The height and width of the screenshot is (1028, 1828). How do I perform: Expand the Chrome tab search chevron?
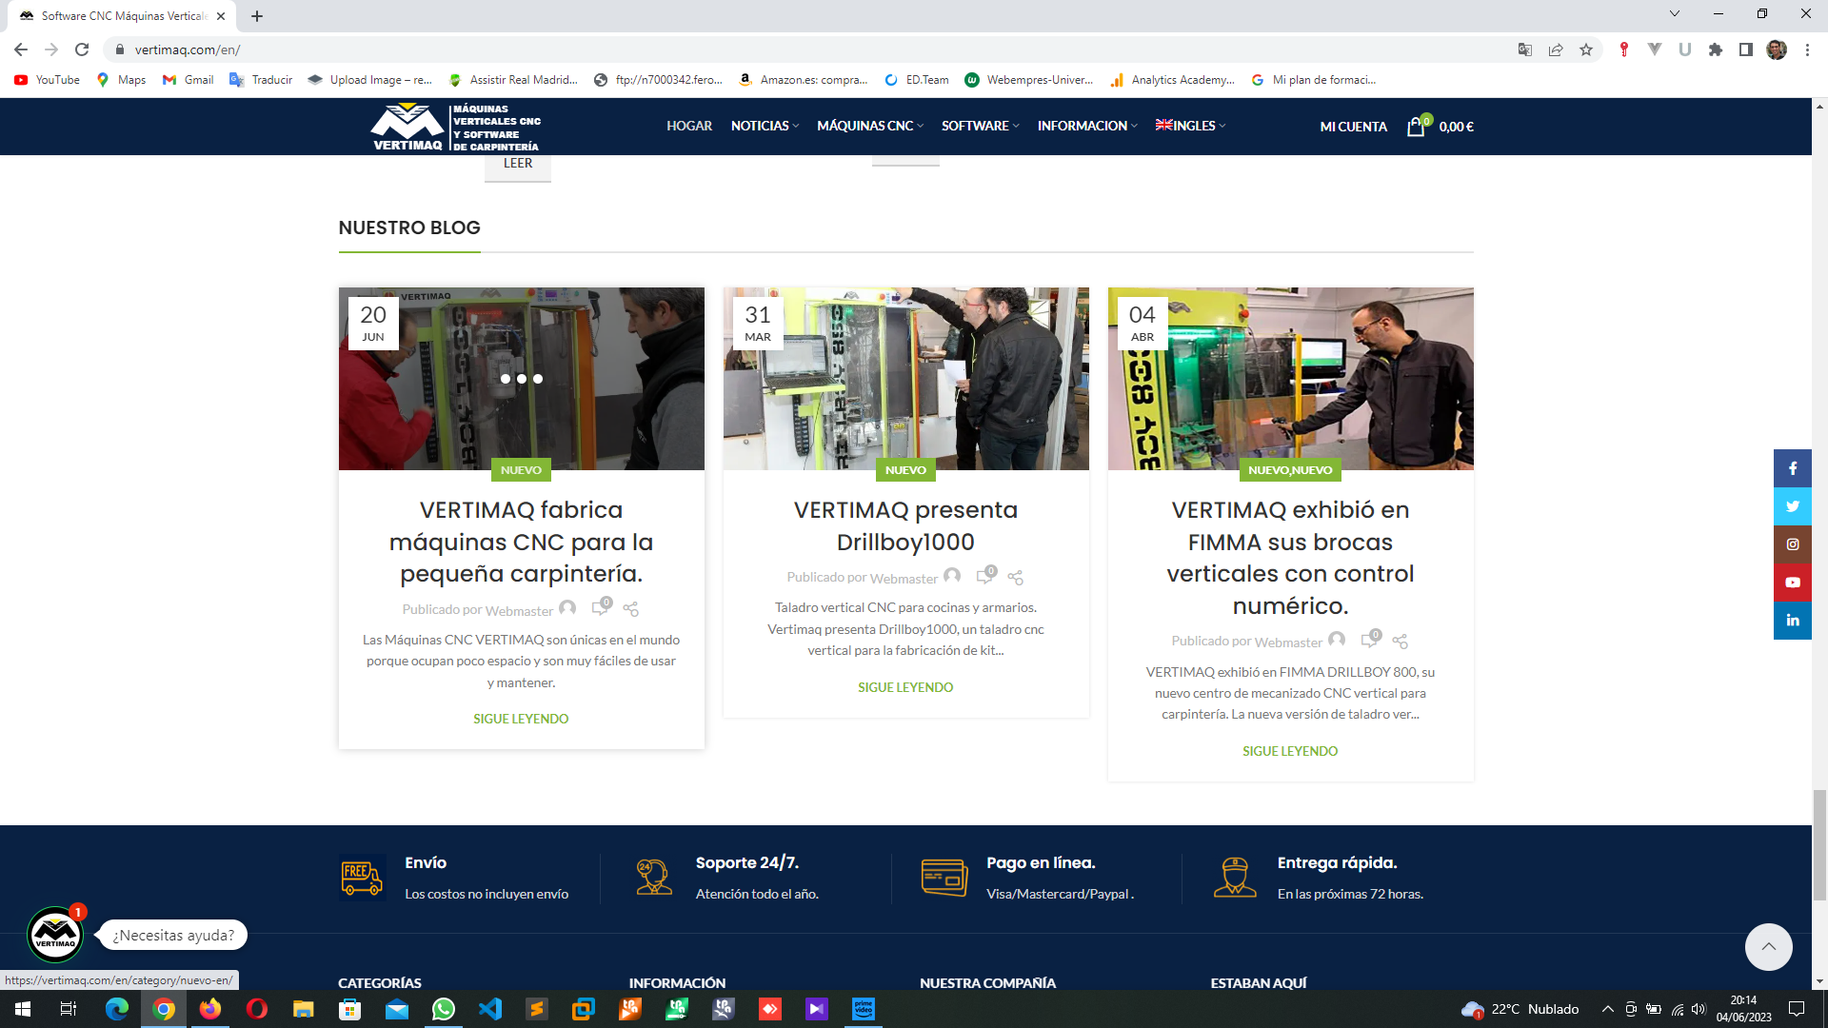tap(1675, 13)
